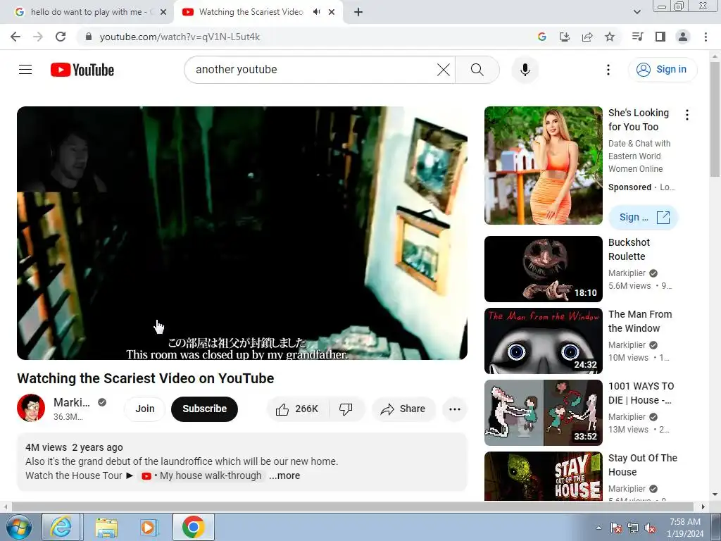Open Windows Explorer folder in the taskbar
Screen dimensions: 721x541
[x=106, y=527]
